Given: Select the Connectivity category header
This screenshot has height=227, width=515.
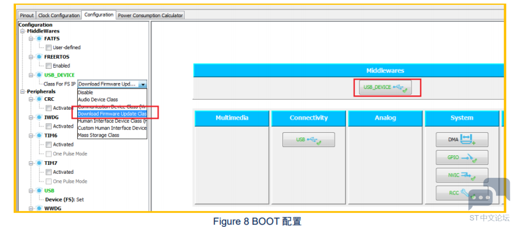Looking at the screenshot, I should point(309,118).
